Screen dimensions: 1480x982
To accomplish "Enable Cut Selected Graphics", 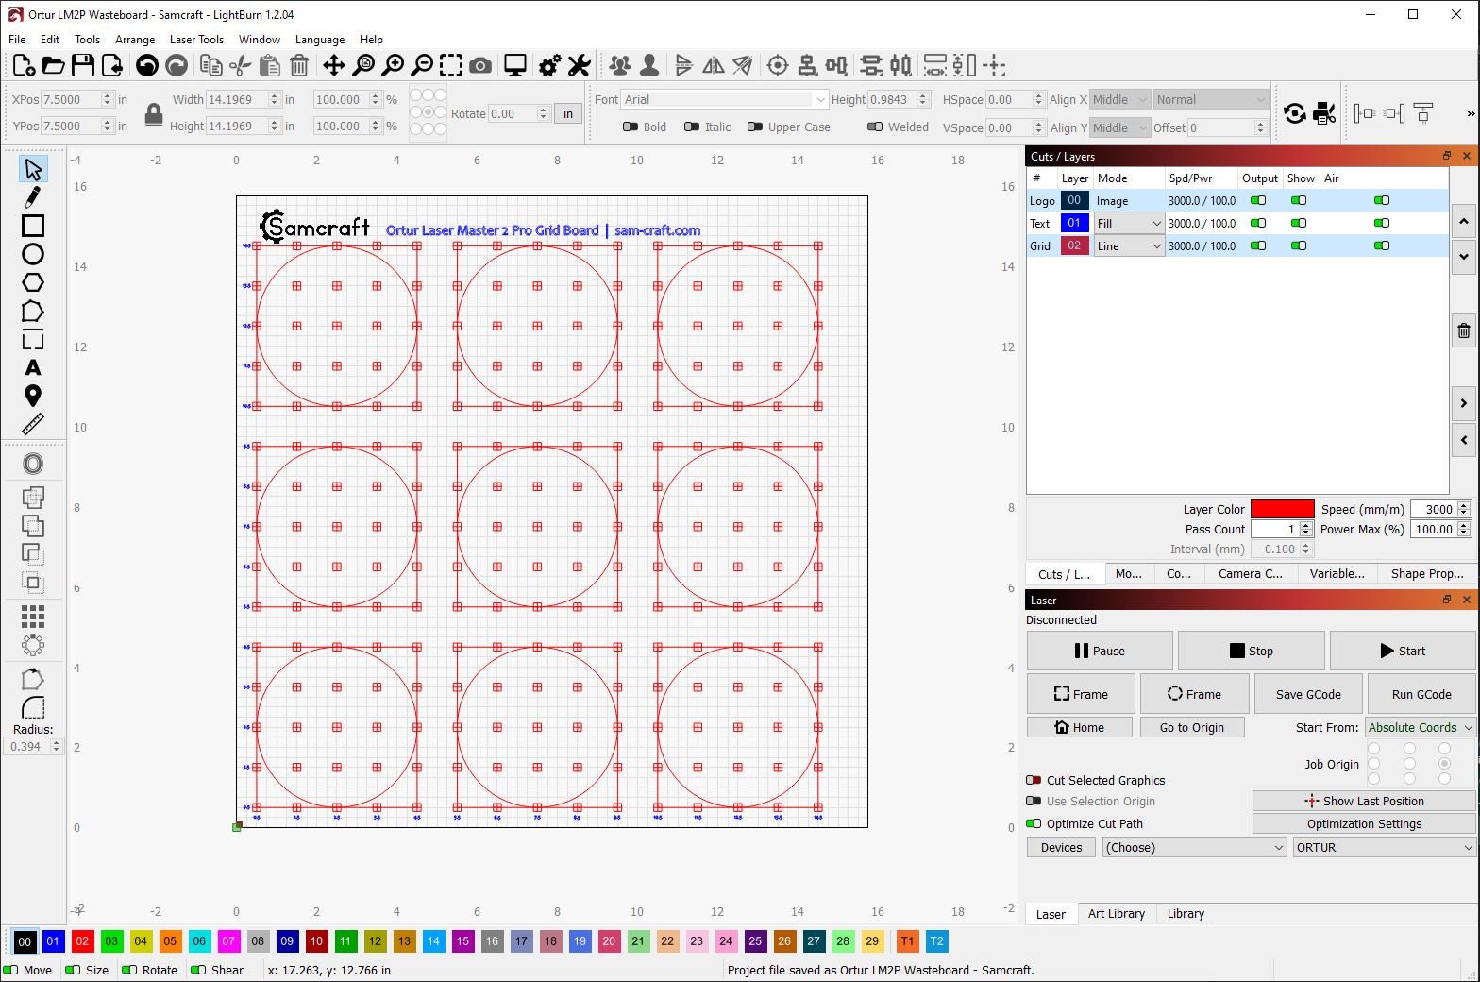I will [x=1034, y=780].
